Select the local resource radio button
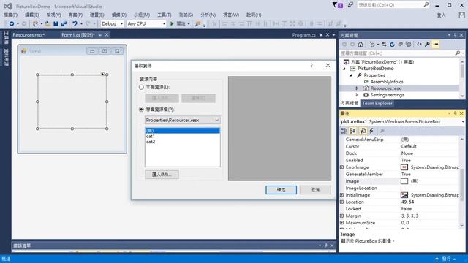Viewport: 468px width, 263px height. click(141, 87)
